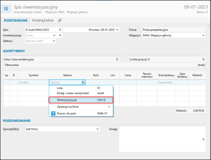This screenshot has width=211, height=160.
Task: Click hamburger menu icon beside Spis number
Action: 60,30
